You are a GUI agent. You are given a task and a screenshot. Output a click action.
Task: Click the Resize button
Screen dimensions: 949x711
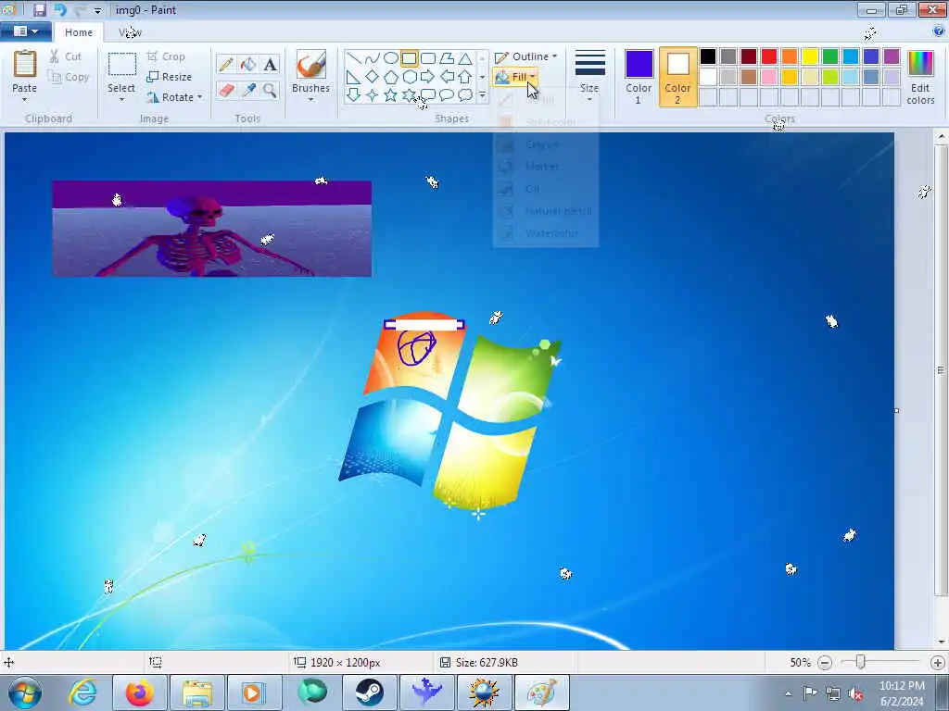(x=169, y=78)
